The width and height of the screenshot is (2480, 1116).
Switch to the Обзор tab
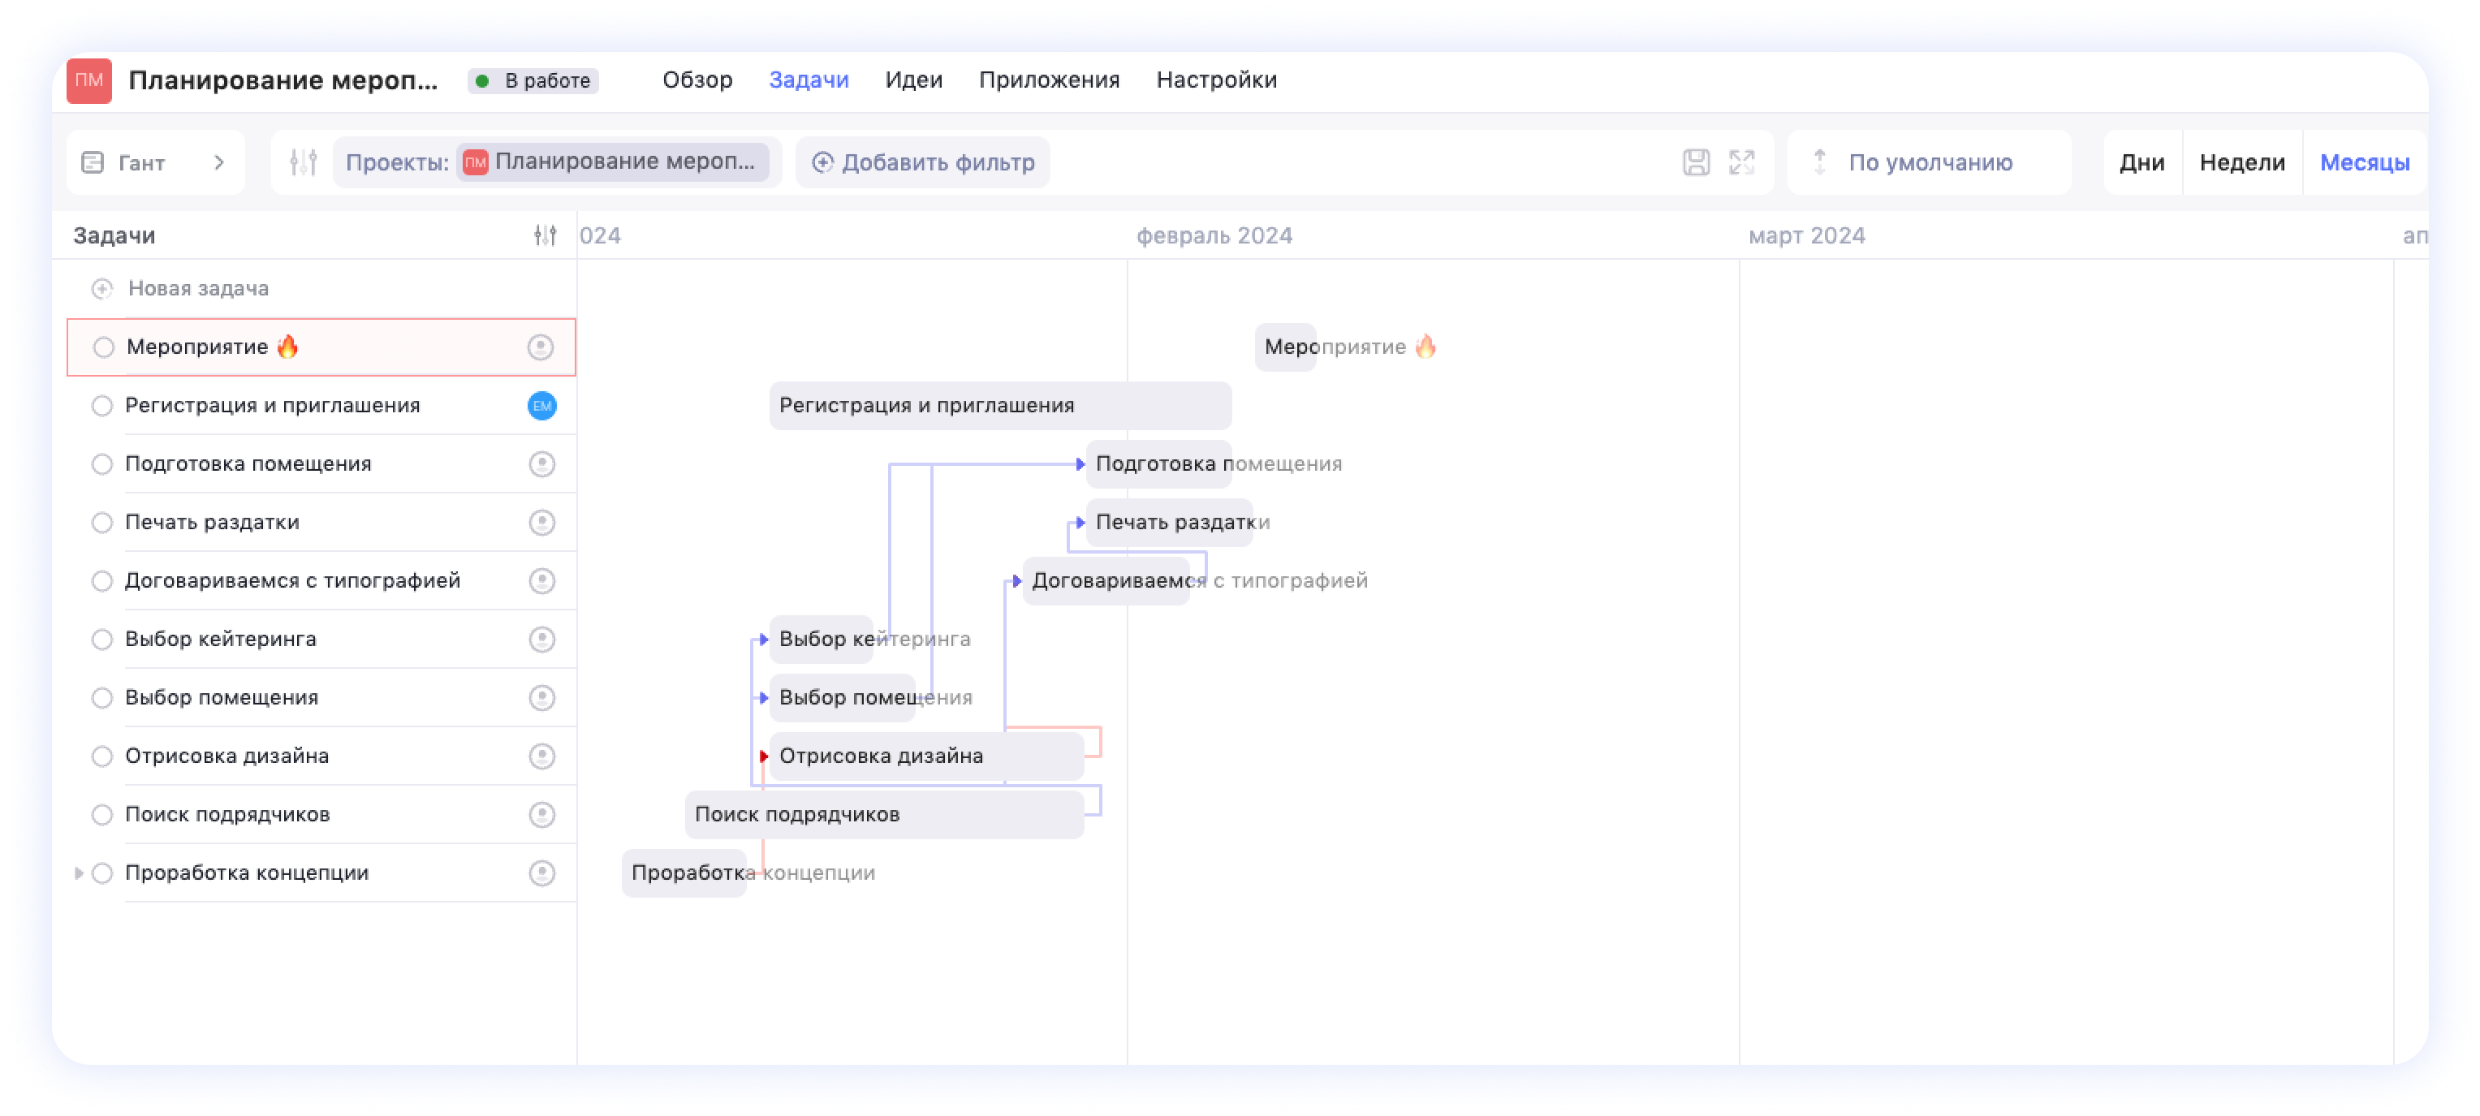click(697, 80)
